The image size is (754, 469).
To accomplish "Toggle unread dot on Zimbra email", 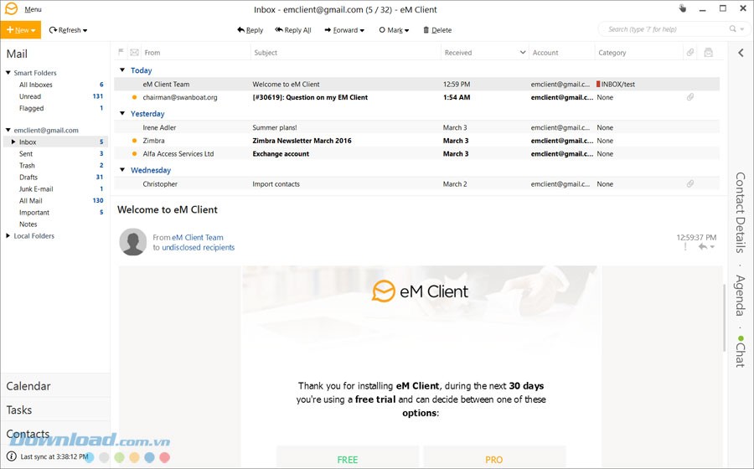I will [135, 141].
